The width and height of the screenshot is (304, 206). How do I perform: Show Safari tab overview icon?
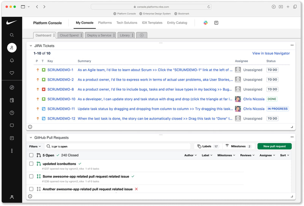[x=295, y=7]
